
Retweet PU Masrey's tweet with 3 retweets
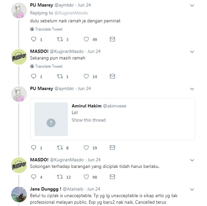[x=60, y=39]
